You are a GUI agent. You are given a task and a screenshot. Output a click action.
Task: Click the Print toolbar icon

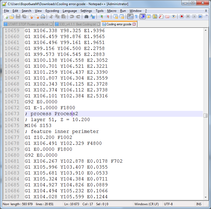pos(43,16)
